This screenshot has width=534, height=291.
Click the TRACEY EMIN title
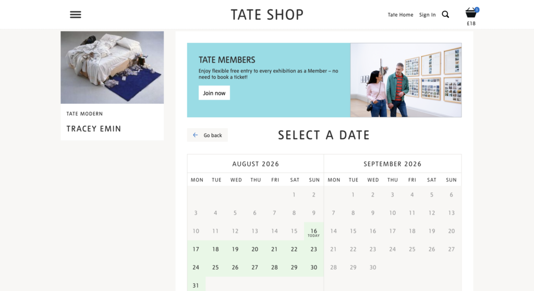tap(94, 129)
